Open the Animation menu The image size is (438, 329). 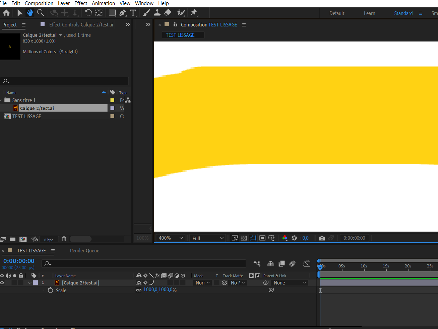tap(103, 3)
